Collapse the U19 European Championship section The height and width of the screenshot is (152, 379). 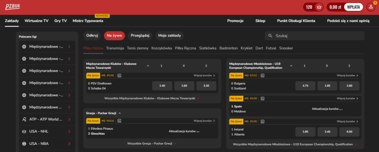coord(291,66)
